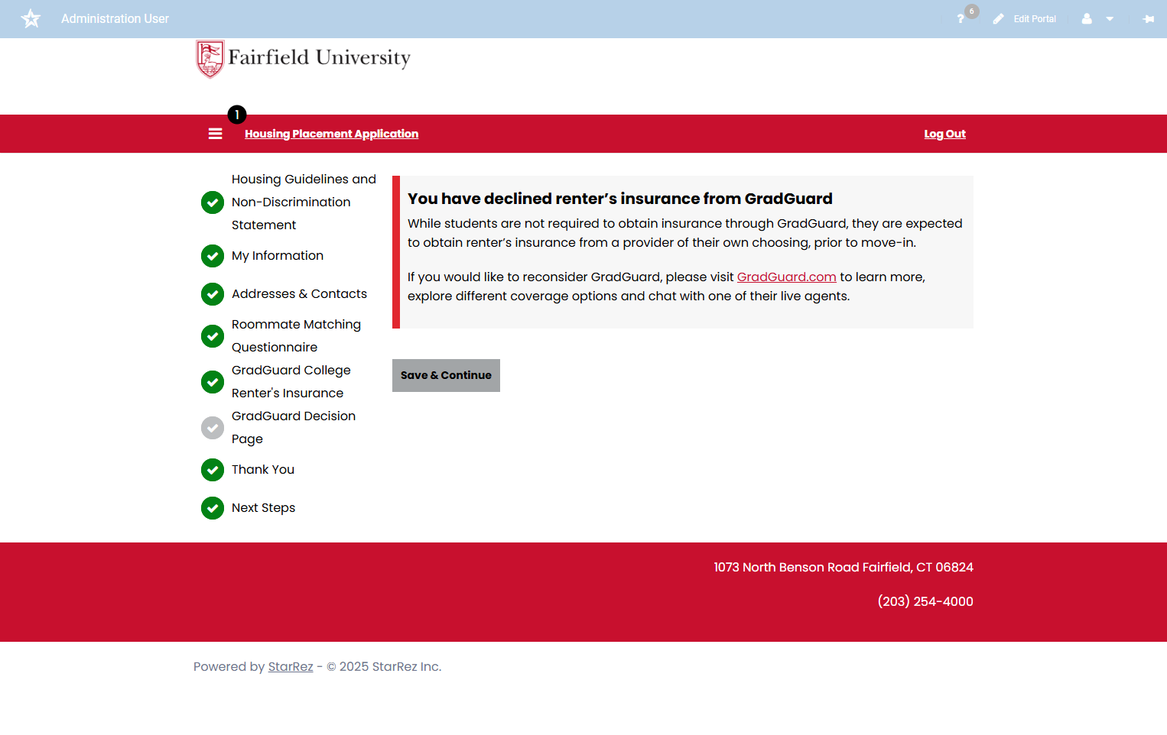Image resolution: width=1167 pixels, height=735 pixels.
Task: Click the declined renter's insurance heading
Action: [x=619, y=199]
